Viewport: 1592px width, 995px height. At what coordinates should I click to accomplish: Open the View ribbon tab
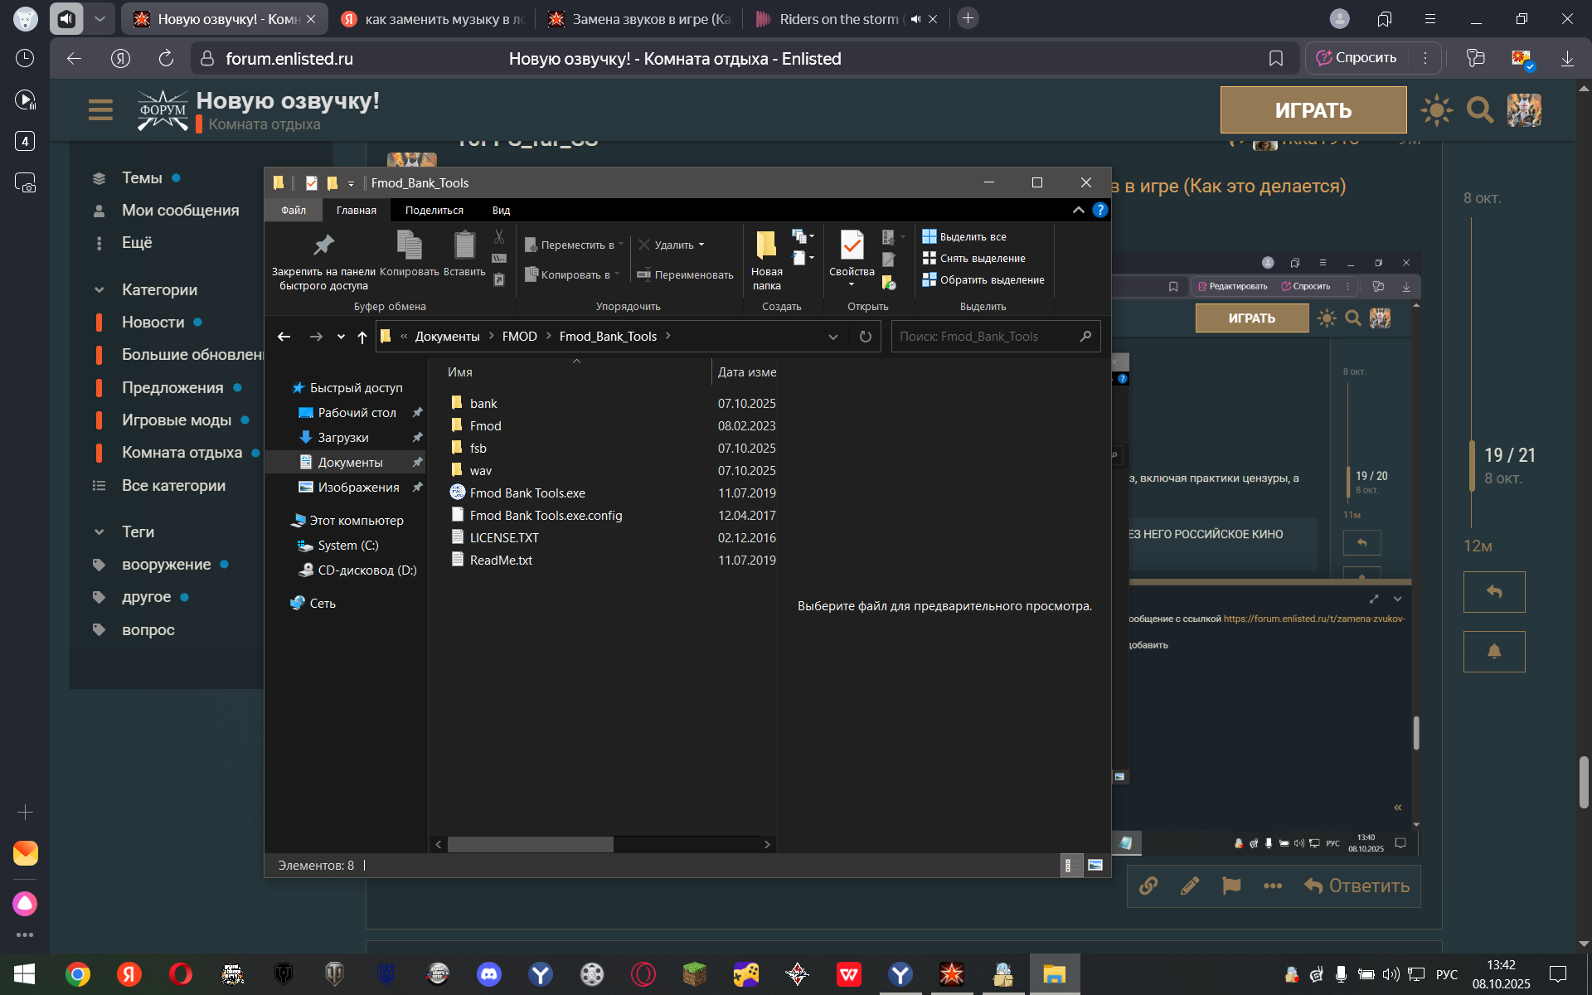point(501,211)
